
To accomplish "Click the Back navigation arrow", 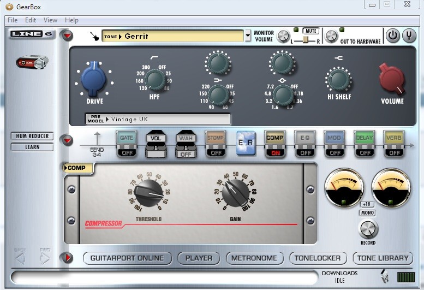I will pos(21,259).
